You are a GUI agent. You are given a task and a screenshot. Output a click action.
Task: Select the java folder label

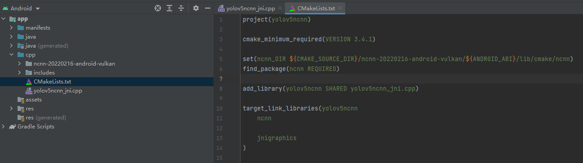tap(31, 37)
